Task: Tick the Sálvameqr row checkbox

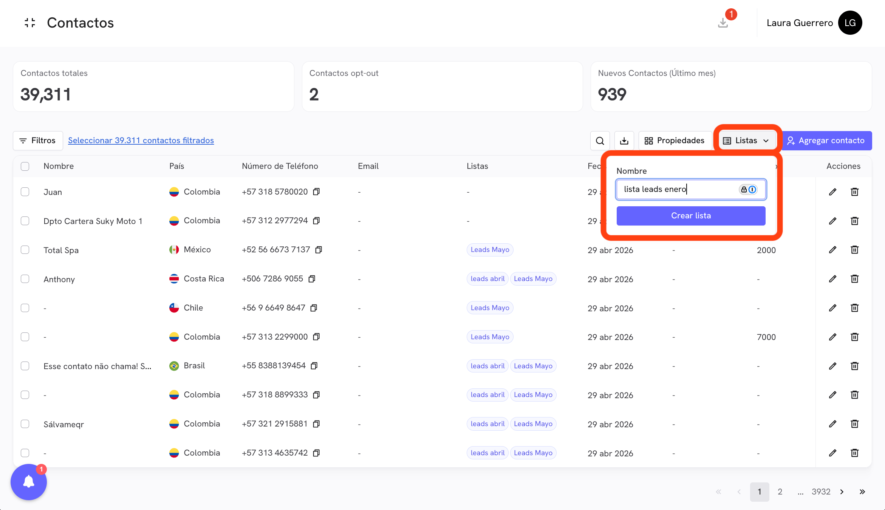Action: [x=25, y=424]
